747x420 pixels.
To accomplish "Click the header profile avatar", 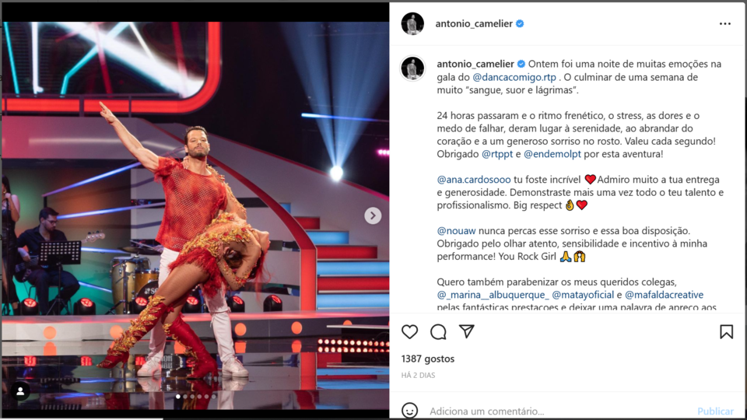I will click(412, 24).
